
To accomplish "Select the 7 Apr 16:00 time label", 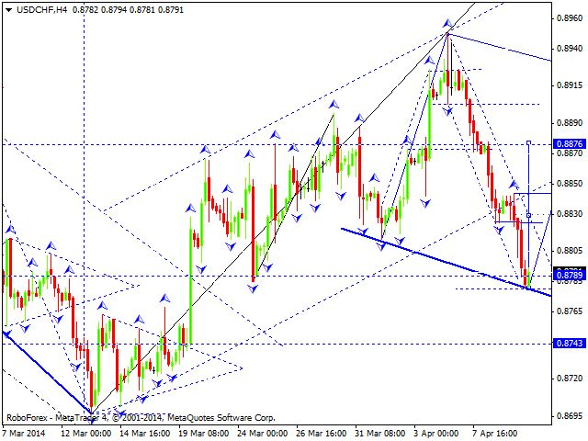I will (495, 434).
